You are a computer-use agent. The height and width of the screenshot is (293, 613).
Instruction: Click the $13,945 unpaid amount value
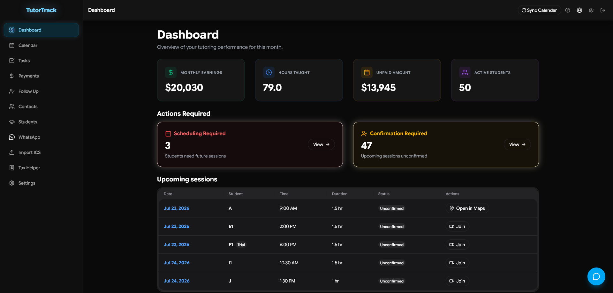[378, 88]
